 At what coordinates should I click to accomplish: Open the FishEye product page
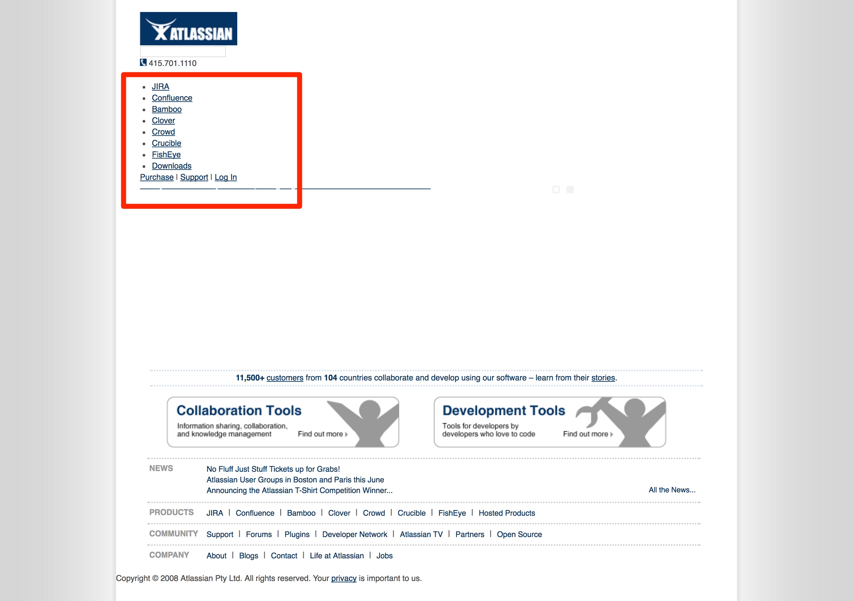(166, 154)
